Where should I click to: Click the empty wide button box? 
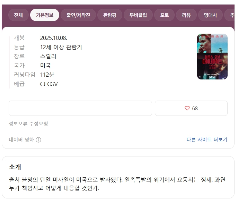[80, 108]
